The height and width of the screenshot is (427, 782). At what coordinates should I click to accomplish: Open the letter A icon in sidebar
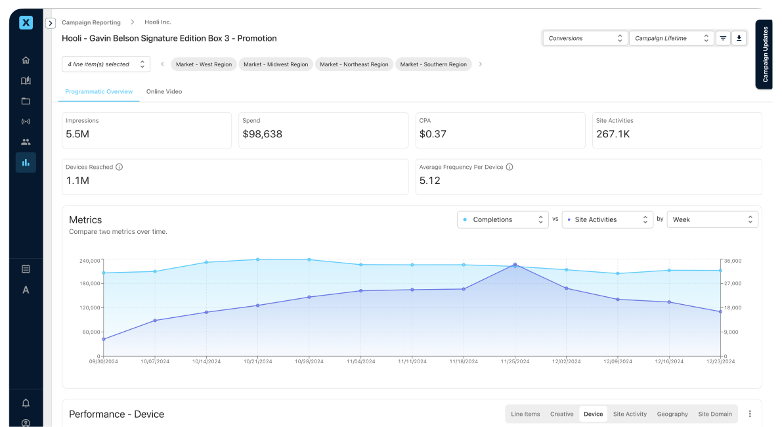pos(26,290)
